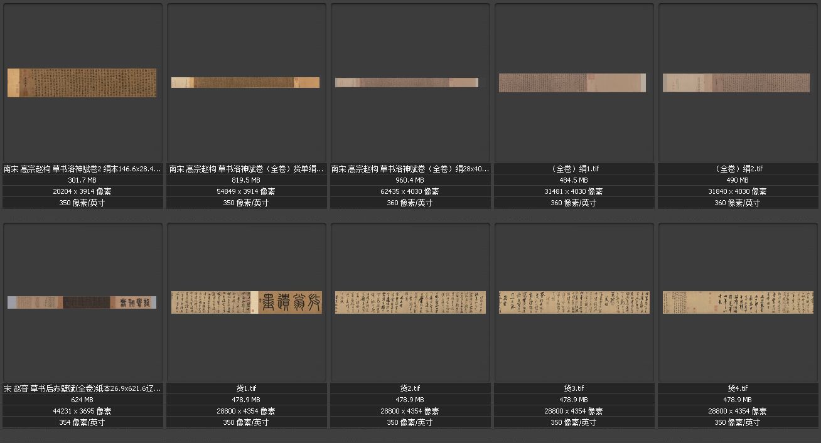The image size is (821, 443).
Task: Click the filename label （全卷）绢2.tif
Action: tap(738, 169)
